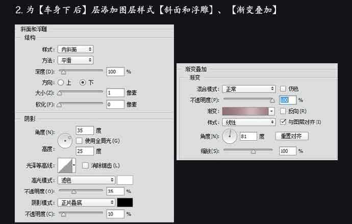Click the Reset Alignment button (重置对齐)
The width and height of the screenshot is (352, 224).
292,136
